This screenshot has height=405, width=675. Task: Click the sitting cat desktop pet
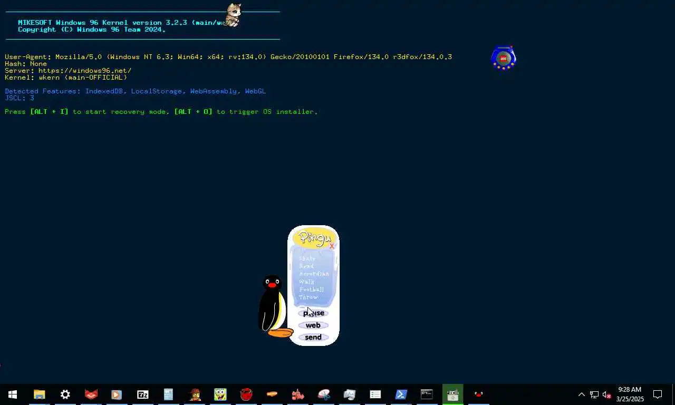click(x=233, y=15)
